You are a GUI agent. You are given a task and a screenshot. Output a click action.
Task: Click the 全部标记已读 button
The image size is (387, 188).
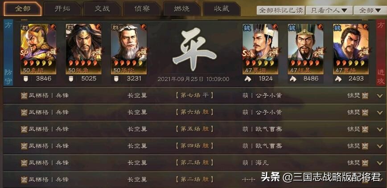[281, 10]
